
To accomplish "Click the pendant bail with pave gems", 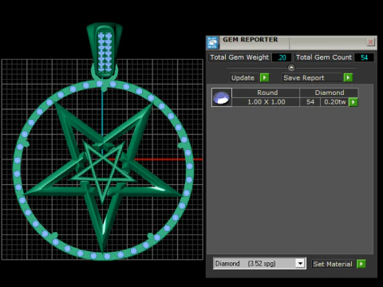I will (x=105, y=50).
